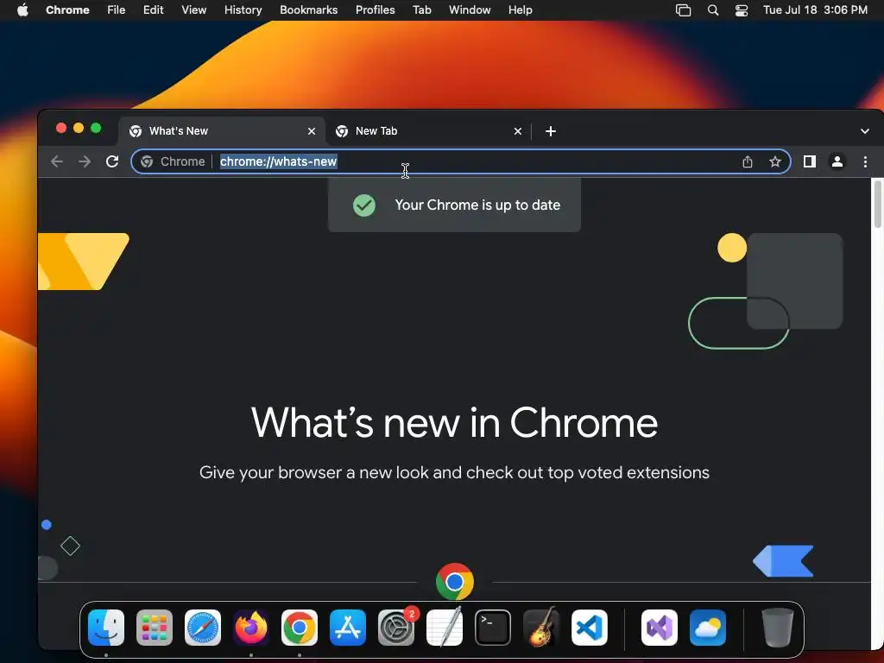Open the Profiles menu

(375, 10)
